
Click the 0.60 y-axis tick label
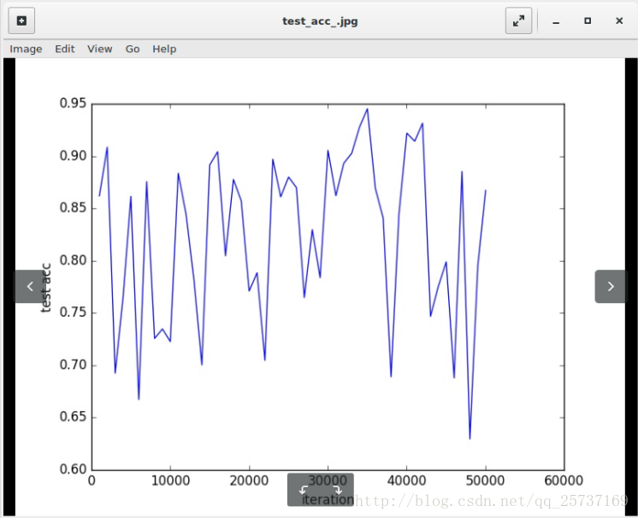(73, 469)
